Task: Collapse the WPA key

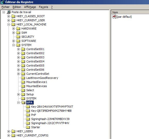Action: click(x=19, y=103)
